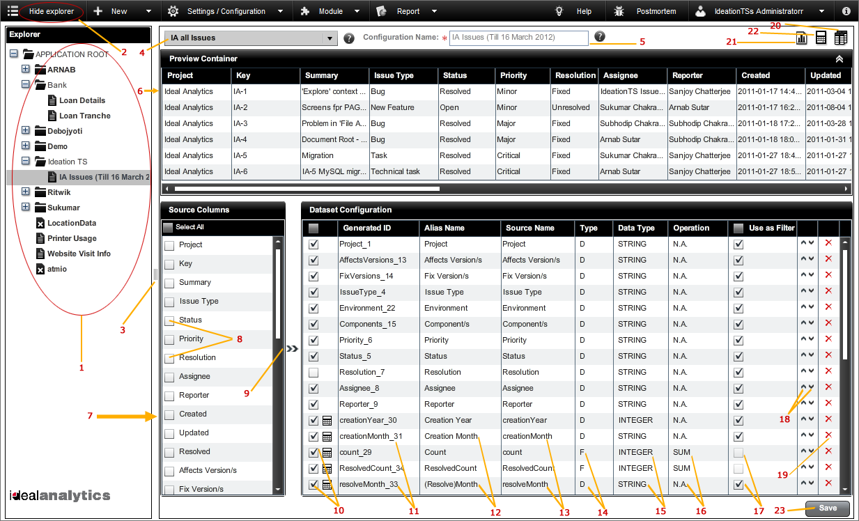The height and width of the screenshot is (521, 859).
Task: Delete the Reporter_9 row with red X
Action: click(828, 403)
